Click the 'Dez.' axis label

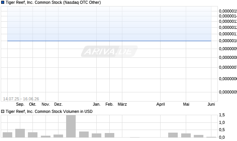58,104
